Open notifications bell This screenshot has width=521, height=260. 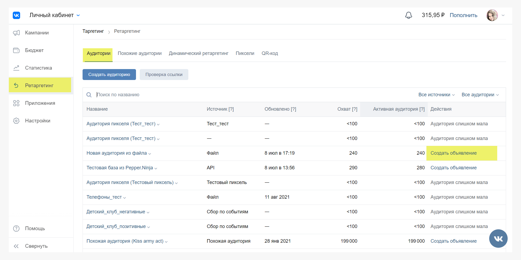tap(409, 15)
